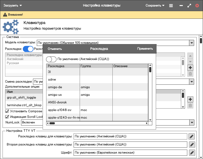Edit TTY keyboard layout with pencil icon

pos(192,136)
